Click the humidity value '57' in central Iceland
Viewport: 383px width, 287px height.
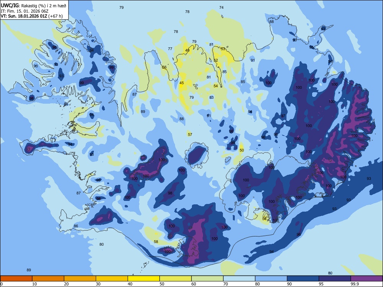(x=190, y=134)
